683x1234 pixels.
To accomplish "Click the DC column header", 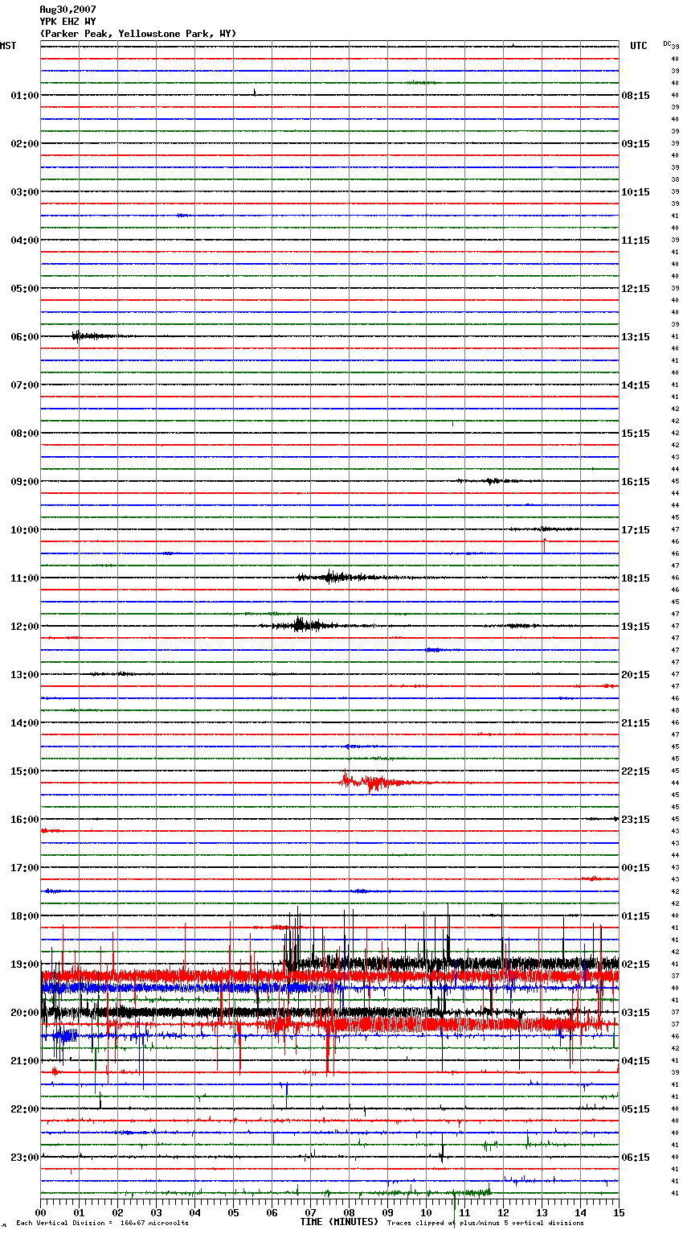I will pyautogui.click(x=667, y=43).
